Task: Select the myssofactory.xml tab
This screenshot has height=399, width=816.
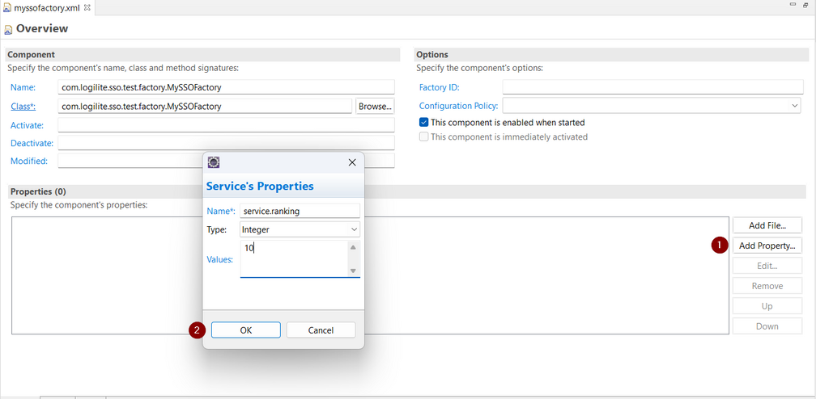Action: click(47, 7)
